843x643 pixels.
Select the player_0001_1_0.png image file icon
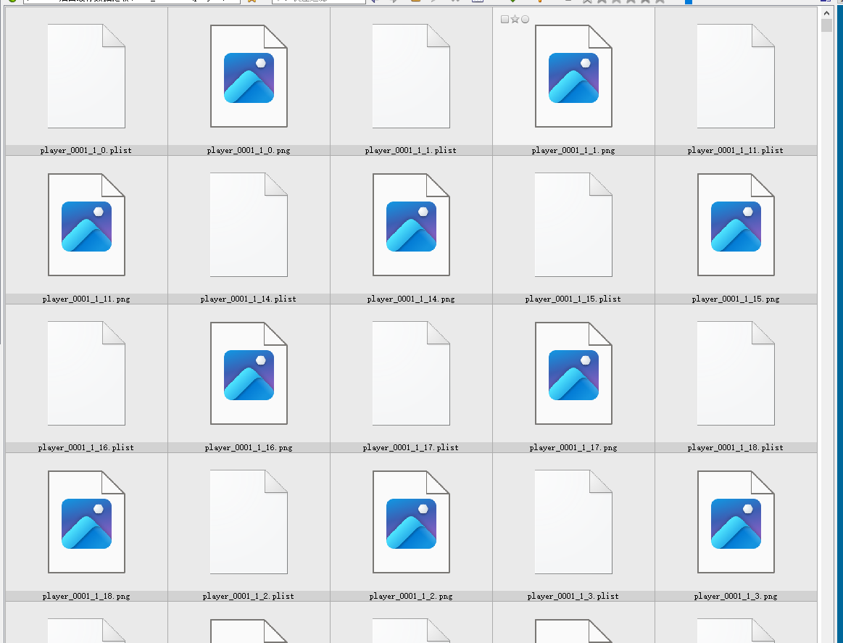tap(249, 76)
